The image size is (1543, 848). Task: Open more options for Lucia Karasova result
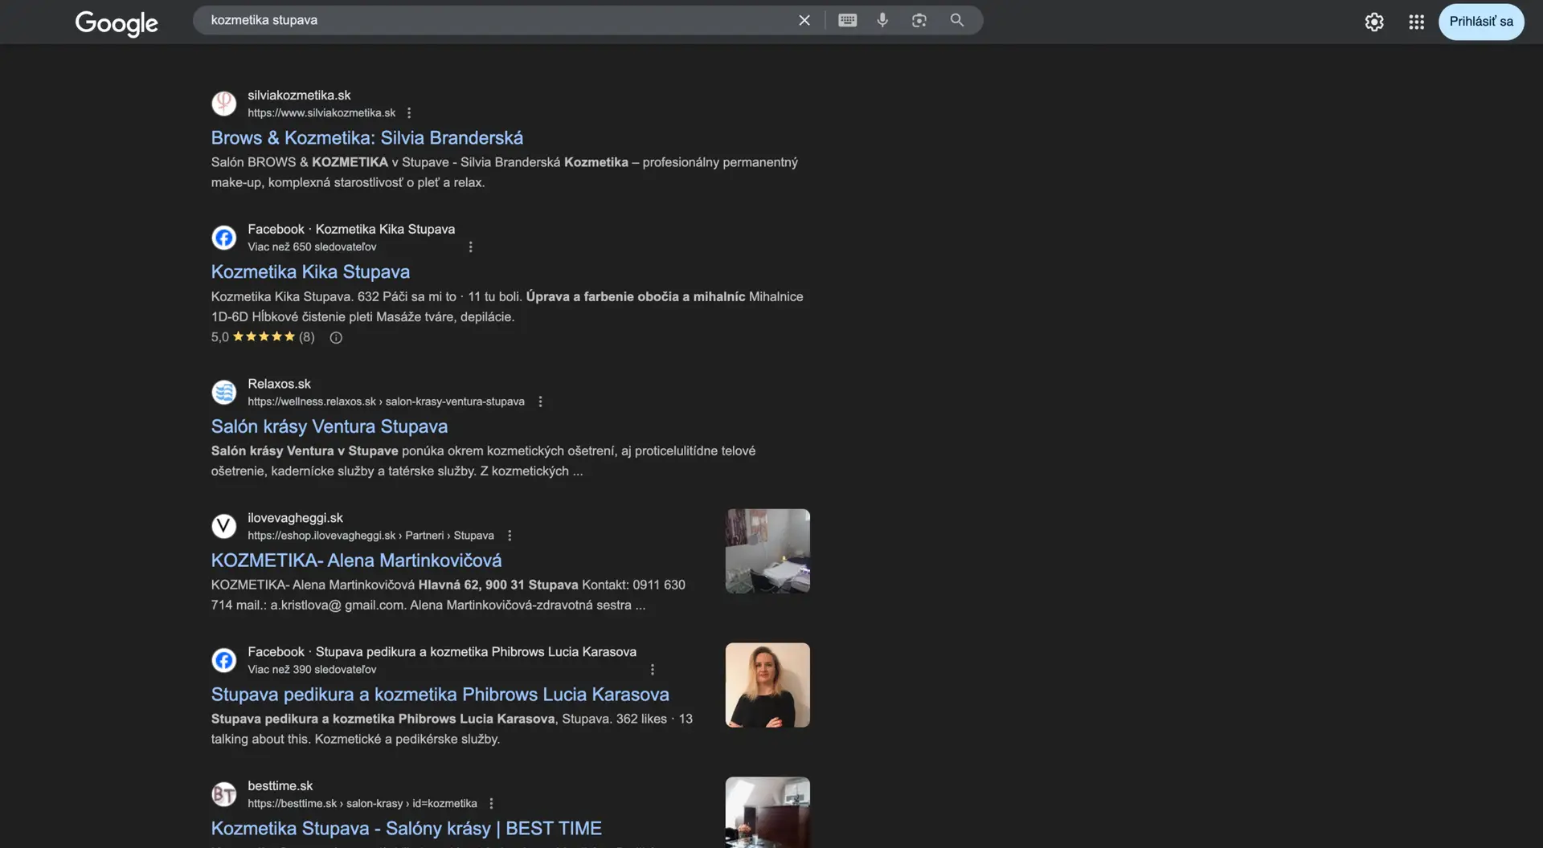coord(653,670)
